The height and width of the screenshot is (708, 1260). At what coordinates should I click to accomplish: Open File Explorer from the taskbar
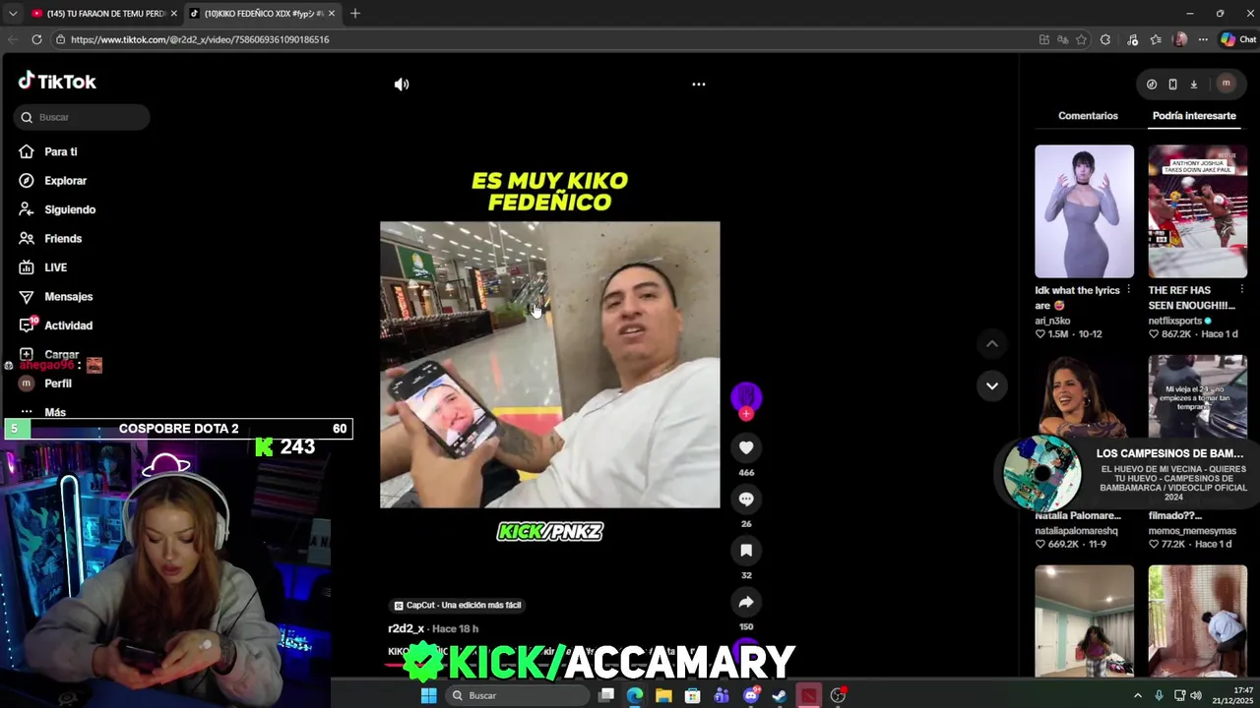tap(663, 695)
